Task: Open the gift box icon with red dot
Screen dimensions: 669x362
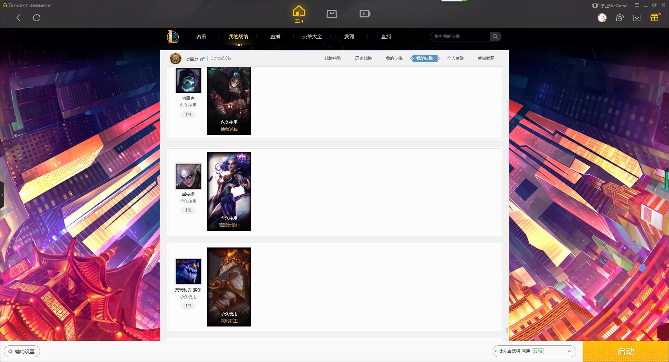Action: click(x=655, y=17)
